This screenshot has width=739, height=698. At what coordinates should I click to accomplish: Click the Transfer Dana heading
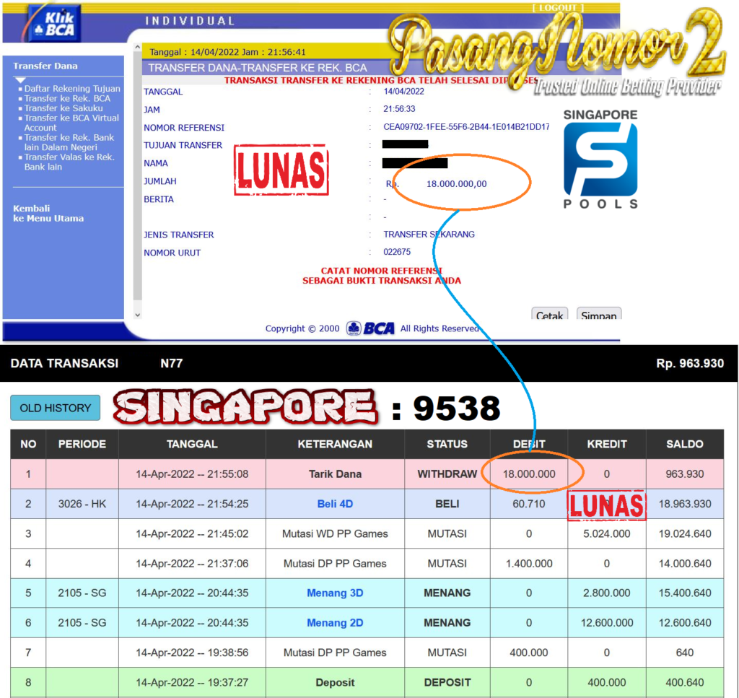click(45, 66)
